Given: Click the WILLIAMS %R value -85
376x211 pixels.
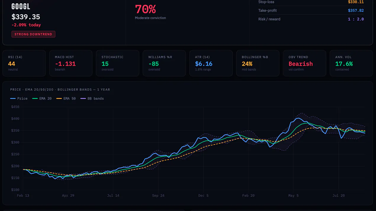Looking at the screenshot, I should point(154,64).
